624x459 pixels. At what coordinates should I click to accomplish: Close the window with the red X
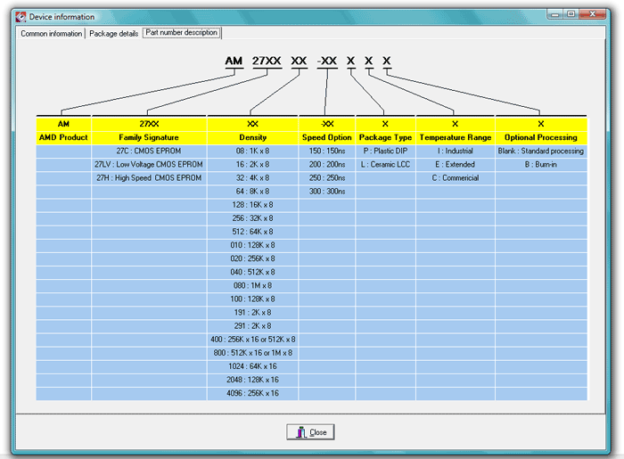coord(592,15)
